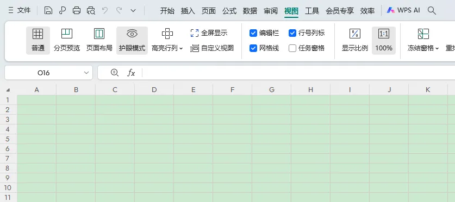Click in the formula bar input

299,73
